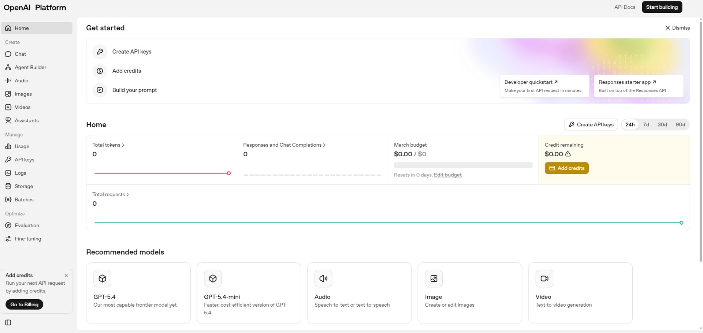Switch to the 90d time range
This screenshot has width=703, height=333.
point(680,124)
